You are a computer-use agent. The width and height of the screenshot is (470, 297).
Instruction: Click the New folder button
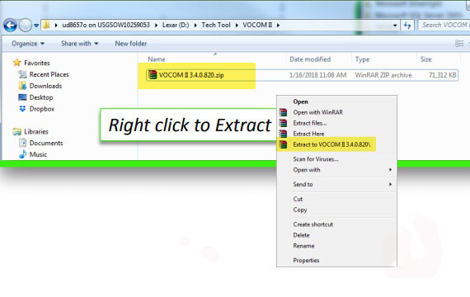click(131, 44)
